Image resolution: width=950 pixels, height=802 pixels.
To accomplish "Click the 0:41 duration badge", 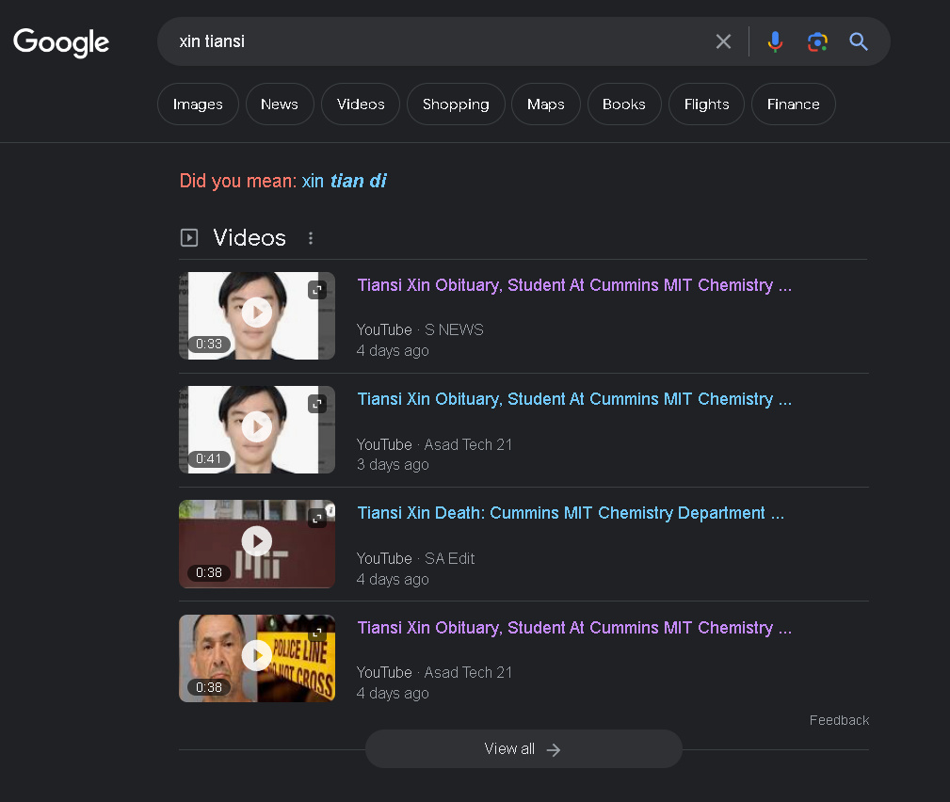I will point(209,458).
